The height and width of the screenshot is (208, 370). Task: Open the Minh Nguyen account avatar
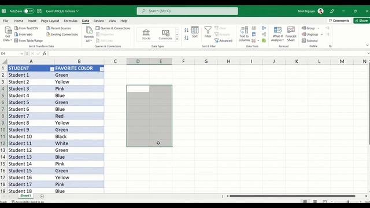tap(320, 11)
